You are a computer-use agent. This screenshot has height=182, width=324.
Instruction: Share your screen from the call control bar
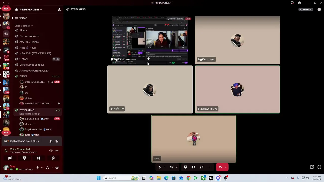click(185, 167)
